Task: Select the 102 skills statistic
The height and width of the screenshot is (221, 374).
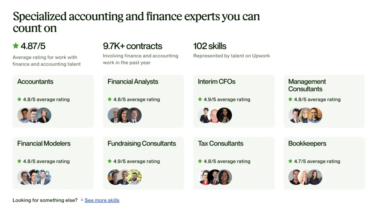Action: tap(210, 46)
